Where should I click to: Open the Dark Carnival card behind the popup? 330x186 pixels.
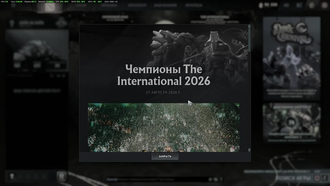(x=292, y=58)
